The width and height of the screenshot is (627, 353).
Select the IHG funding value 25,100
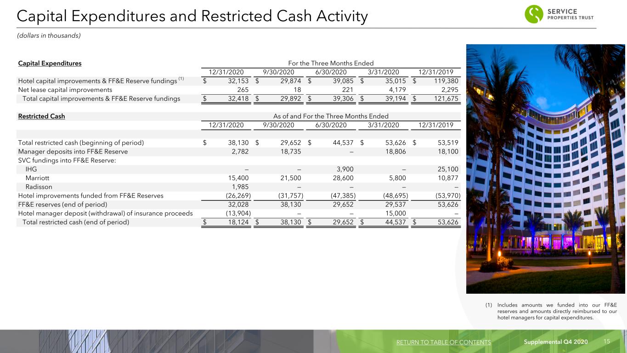[x=447, y=169]
